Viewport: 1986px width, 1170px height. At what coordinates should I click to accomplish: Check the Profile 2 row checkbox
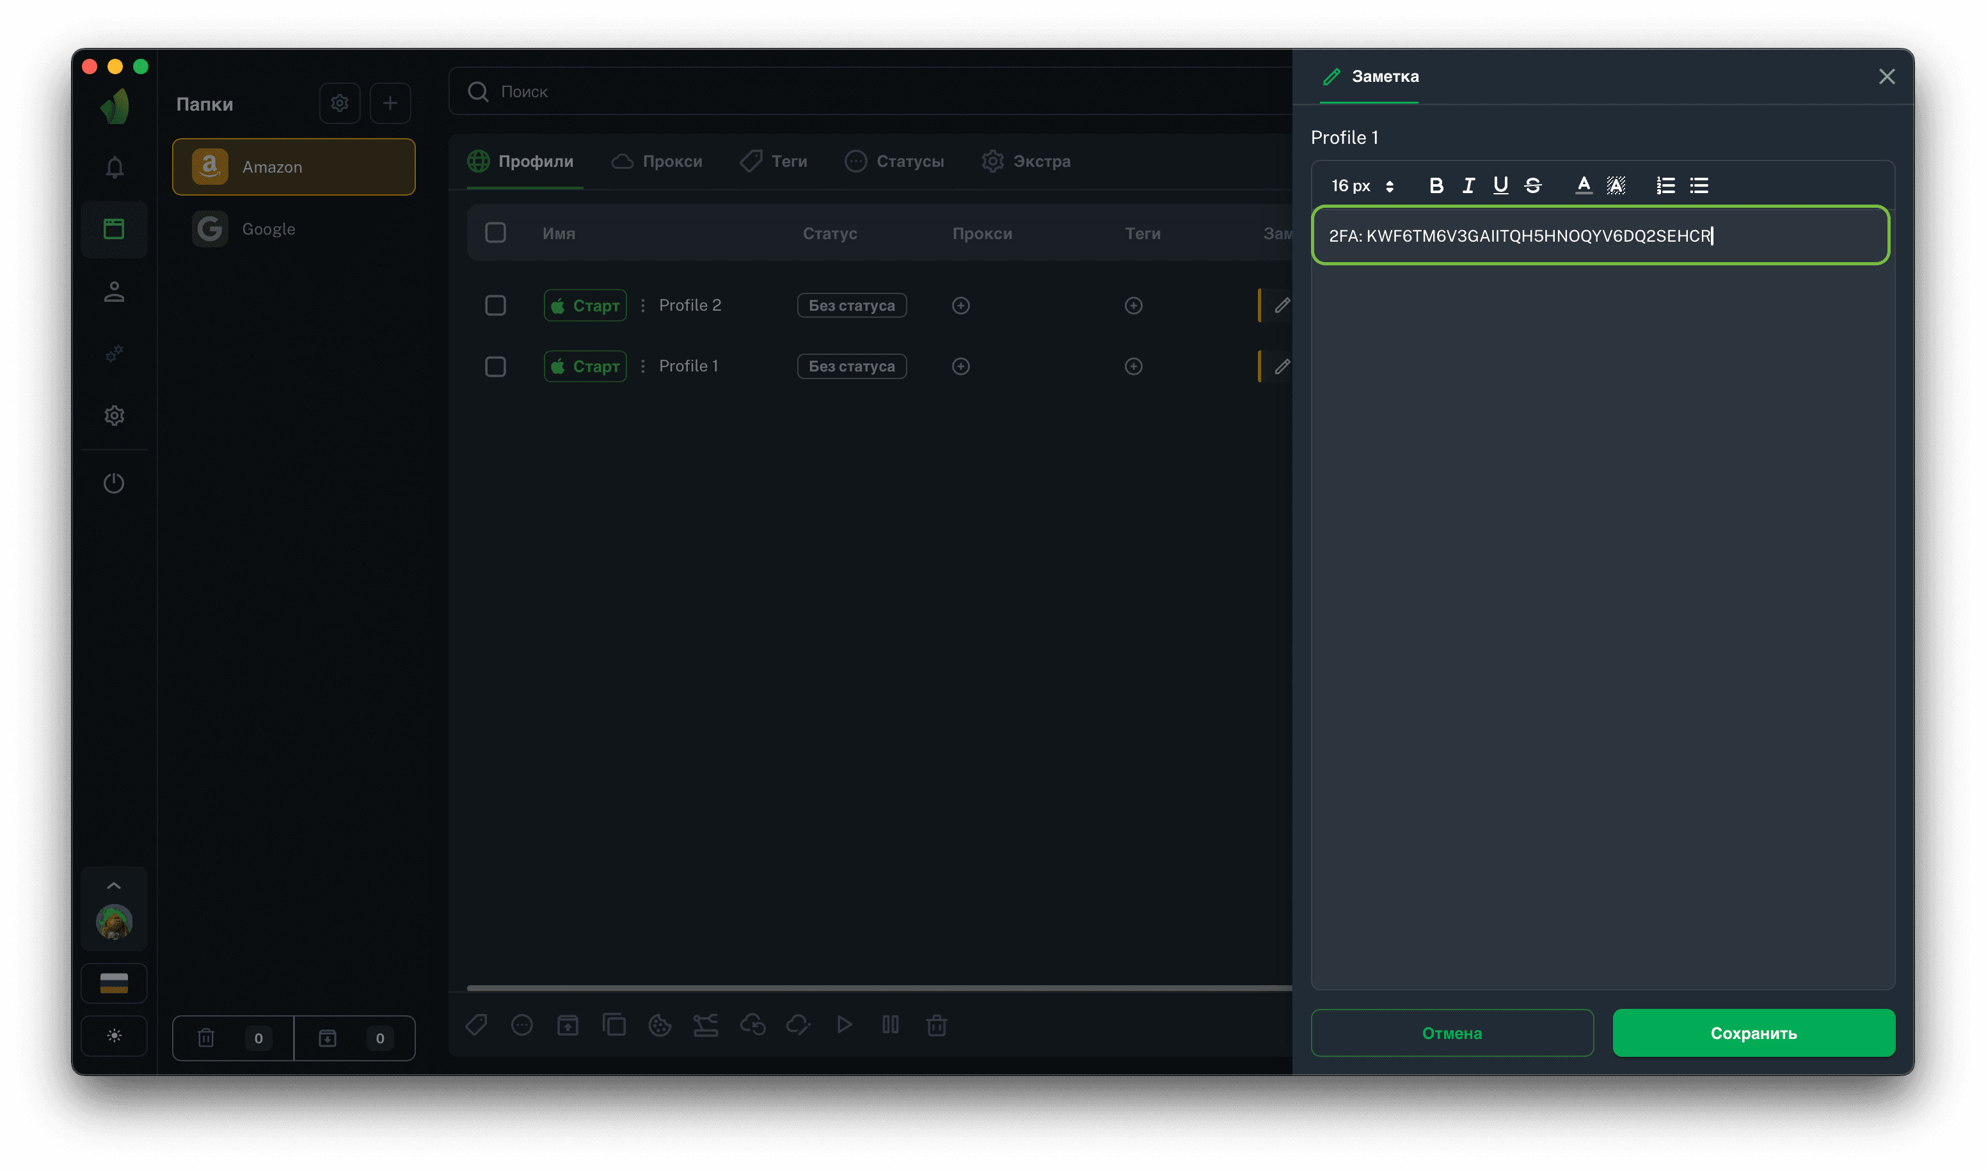495,305
